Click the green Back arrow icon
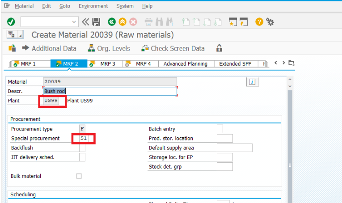This screenshot has height=203, width=342. point(112,21)
